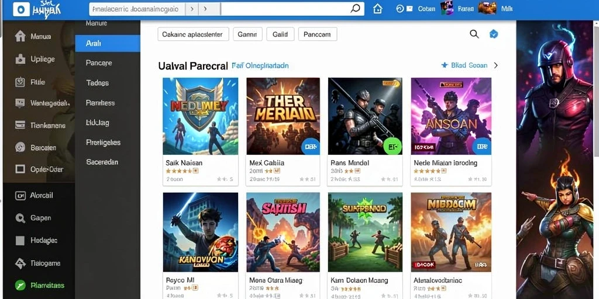The width and height of the screenshot is (599, 299).
Task: Click the app logo in the top left
Action: point(21,9)
